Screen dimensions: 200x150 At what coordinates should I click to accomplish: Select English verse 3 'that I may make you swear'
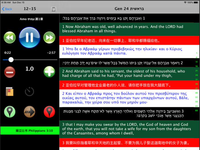(x=129, y=129)
